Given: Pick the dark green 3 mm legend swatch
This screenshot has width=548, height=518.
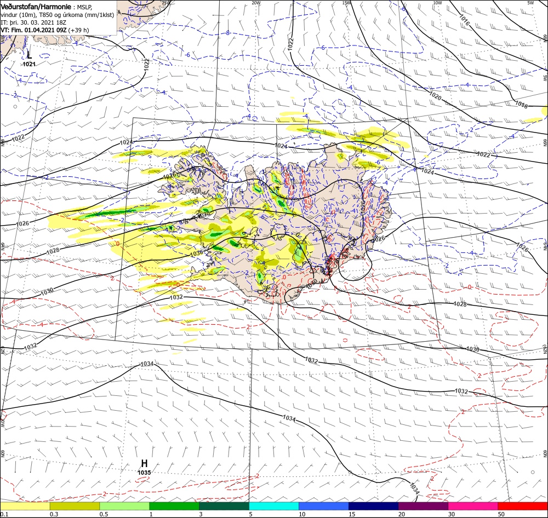Looking at the screenshot, I should [224, 506].
